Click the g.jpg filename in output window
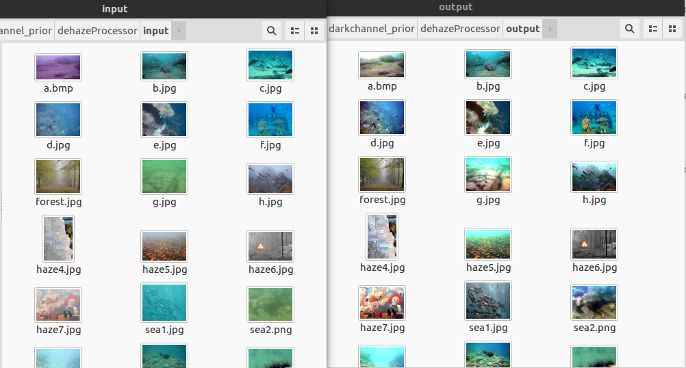This screenshot has height=368, width=686. [488, 200]
